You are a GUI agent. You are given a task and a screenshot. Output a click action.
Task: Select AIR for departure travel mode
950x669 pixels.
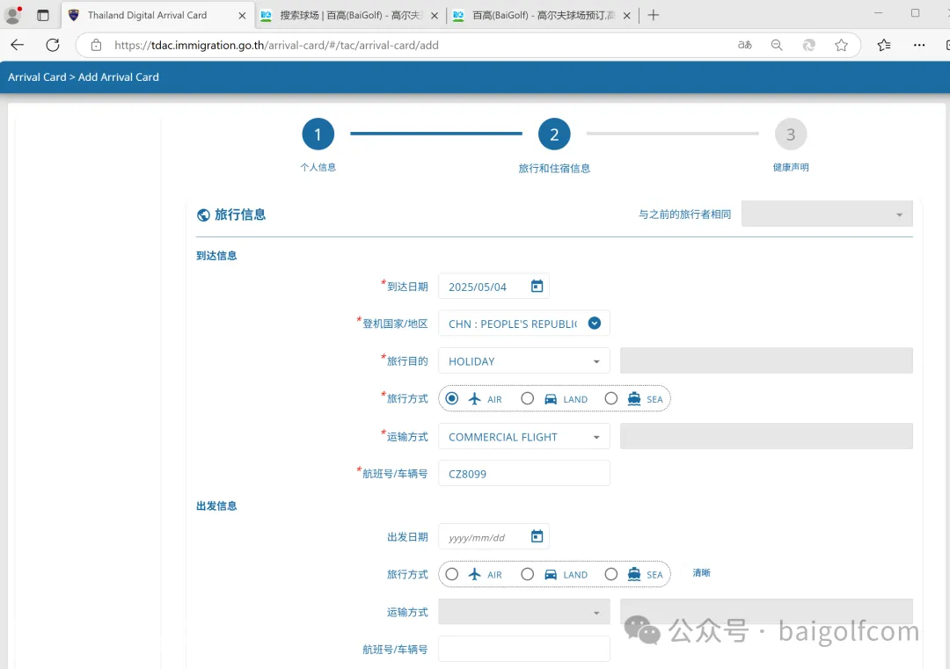click(452, 574)
